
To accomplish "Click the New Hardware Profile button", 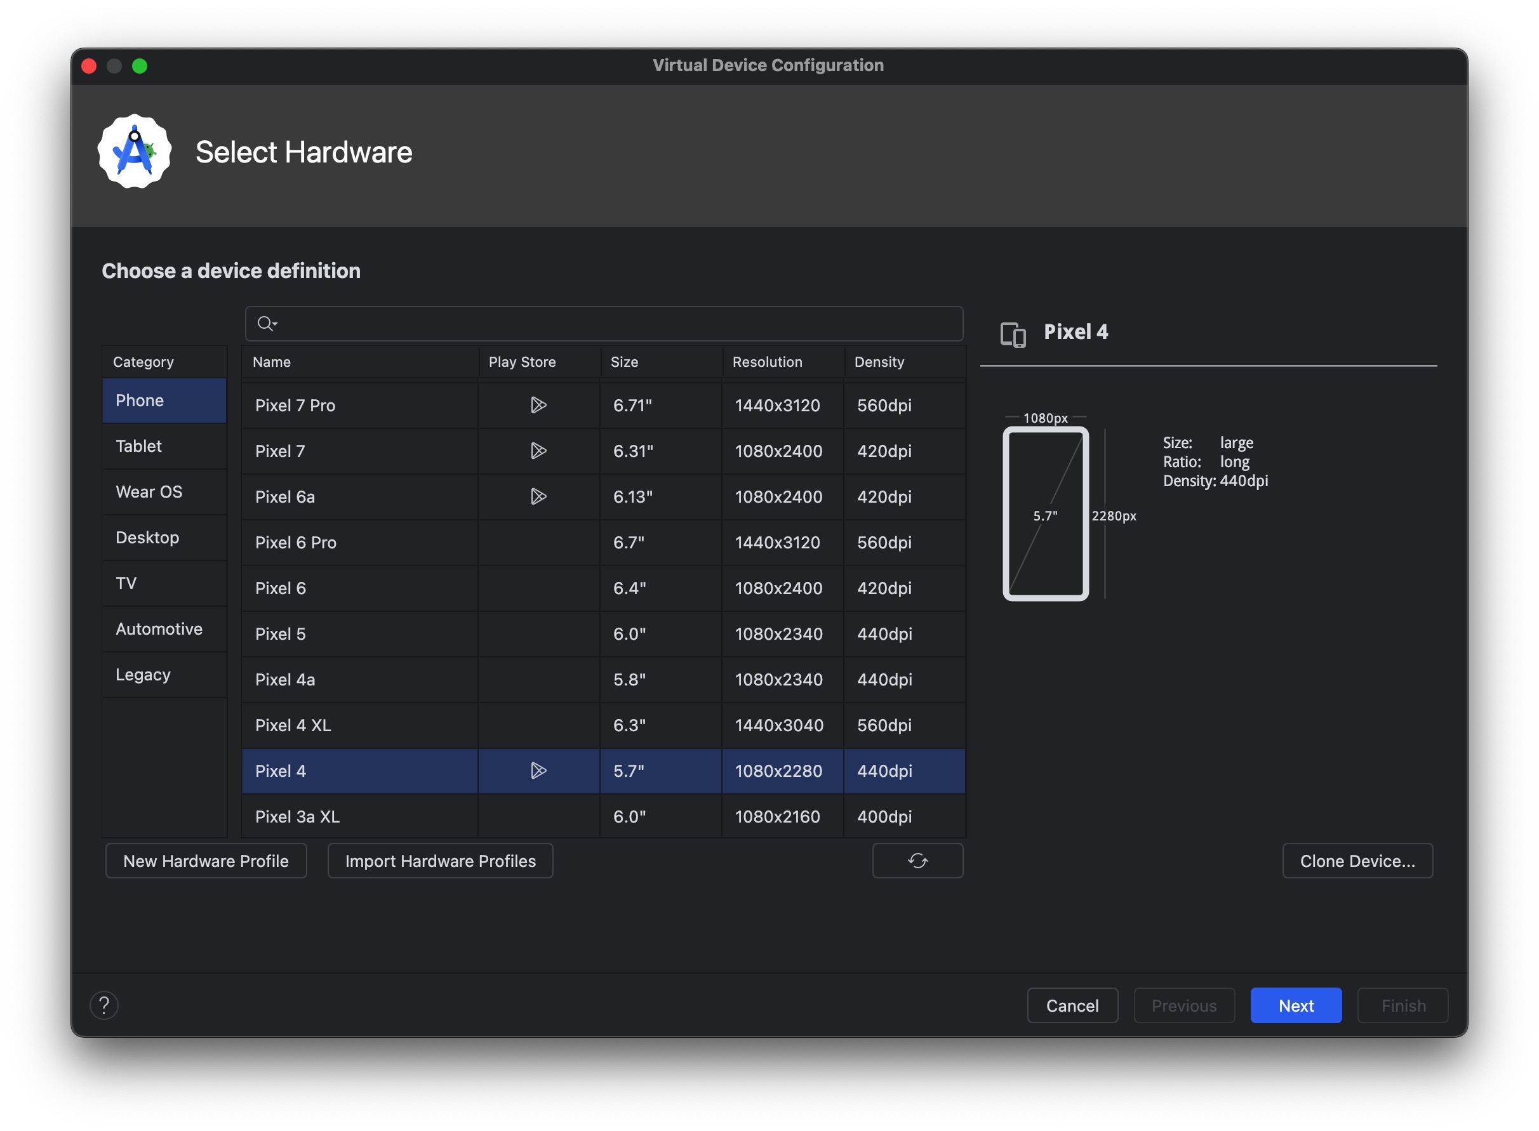I will [x=206, y=861].
